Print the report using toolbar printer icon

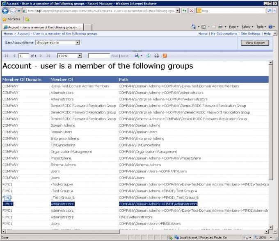pos(157,56)
